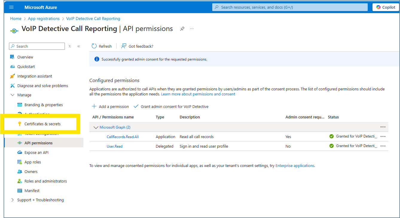Click the info icon in the success banner

coord(97,59)
